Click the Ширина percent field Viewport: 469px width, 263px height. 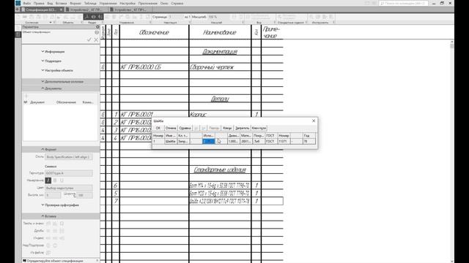[84, 195]
